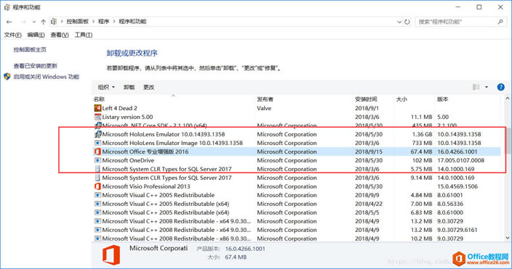Click the Microsoft Visio Professional 2013 icon
The height and width of the screenshot is (269, 512).
pos(97,186)
